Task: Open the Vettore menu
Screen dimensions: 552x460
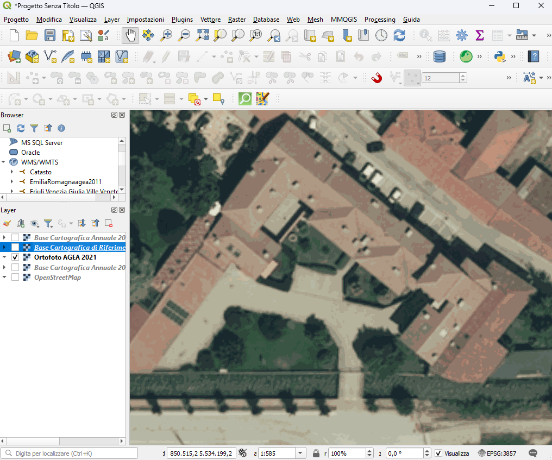Action: 210,20
